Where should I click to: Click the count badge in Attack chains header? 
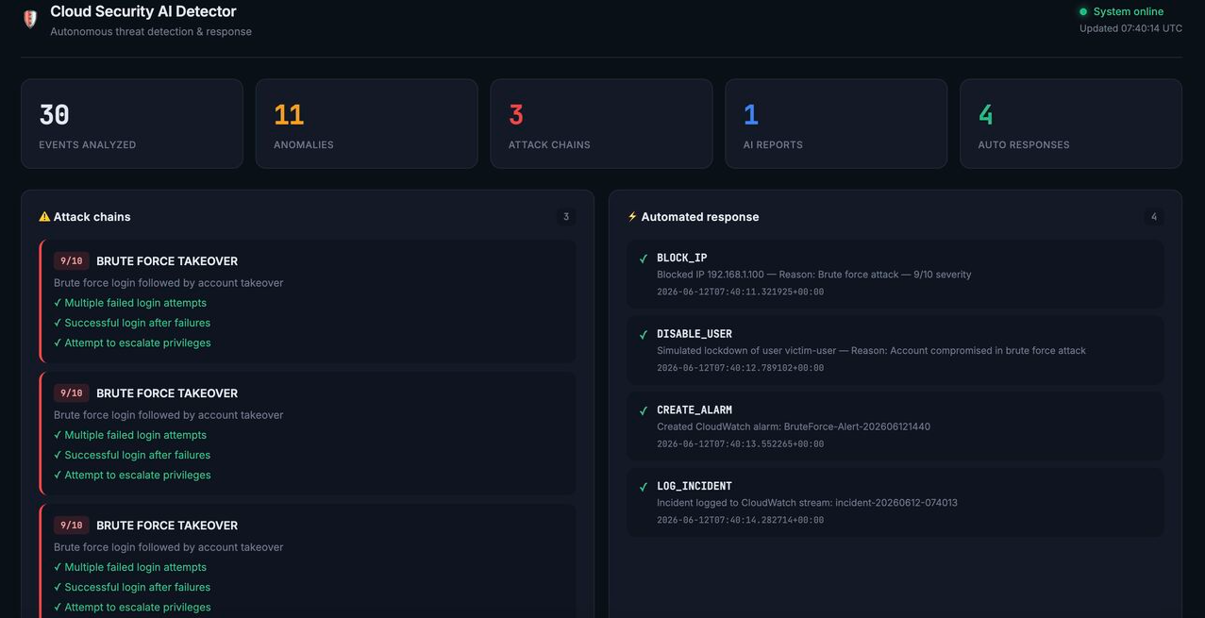[x=566, y=217]
